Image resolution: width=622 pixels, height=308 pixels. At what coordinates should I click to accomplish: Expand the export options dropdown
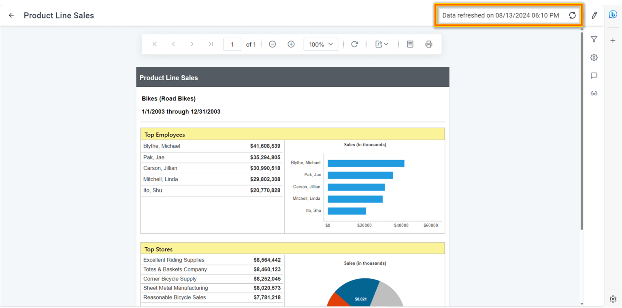(381, 44)
